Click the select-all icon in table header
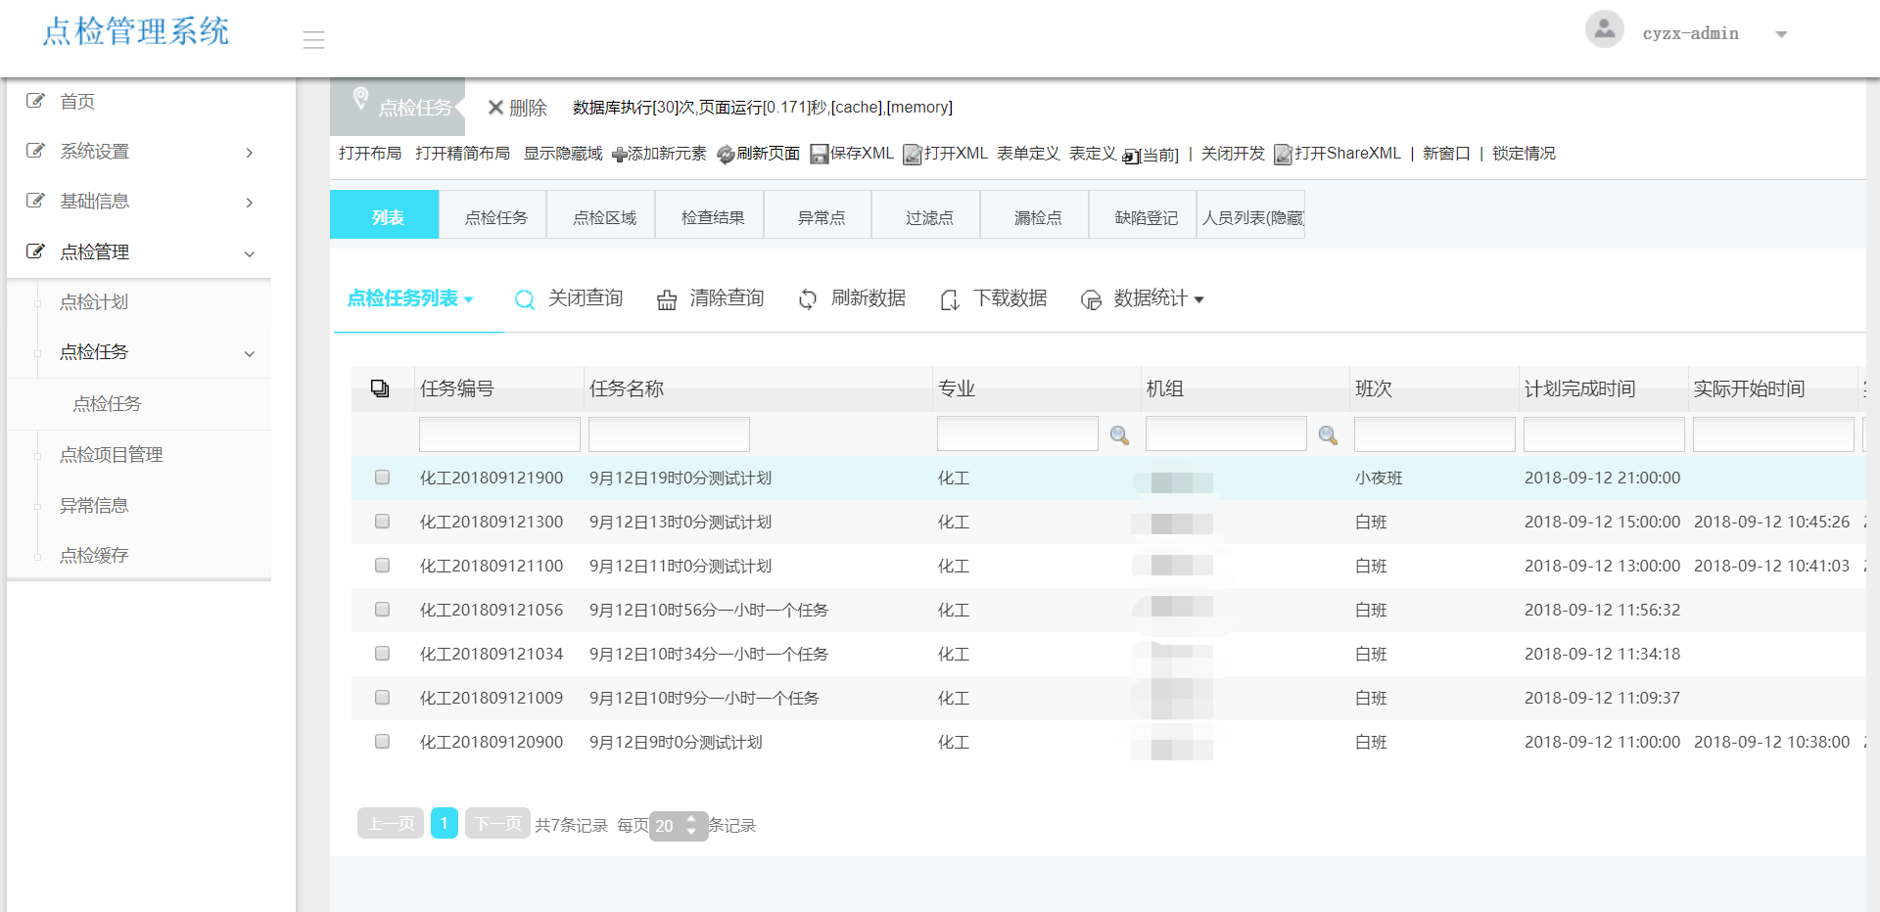 tap(380, 388)
